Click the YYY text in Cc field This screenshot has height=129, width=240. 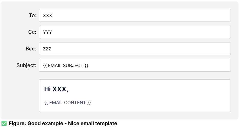[48, 32]
